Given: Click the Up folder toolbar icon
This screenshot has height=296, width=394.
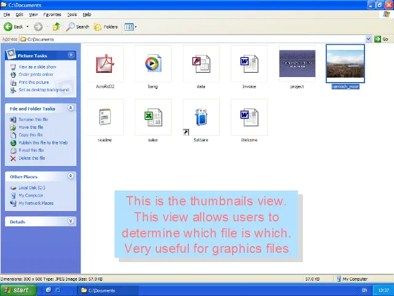Looking at the screenshot, I should 57,27.
